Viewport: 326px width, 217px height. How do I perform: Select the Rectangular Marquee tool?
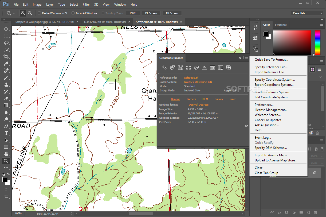coord(6,36)
